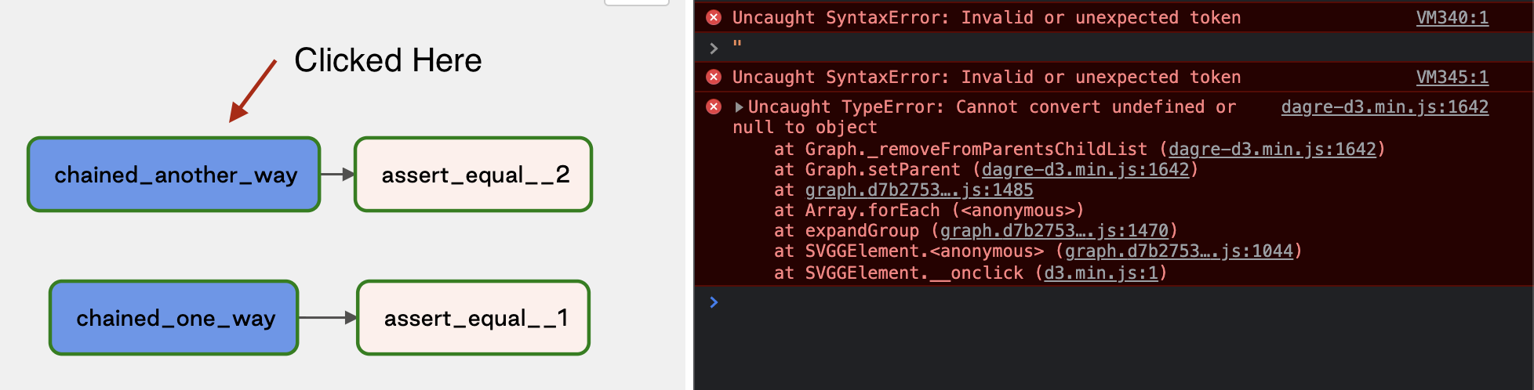This screenshot has width=1534, height=390.
Task: Focus the console prompt input line
Action: (x=1114, y=302)
